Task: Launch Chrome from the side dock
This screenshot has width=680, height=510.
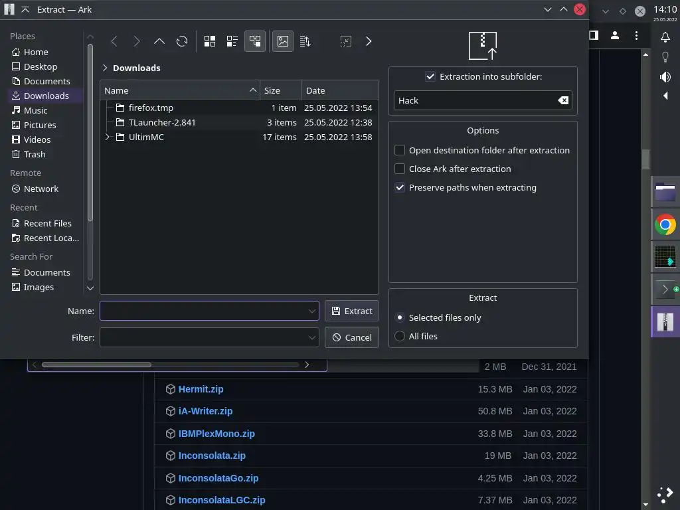Action: [665, 224]
